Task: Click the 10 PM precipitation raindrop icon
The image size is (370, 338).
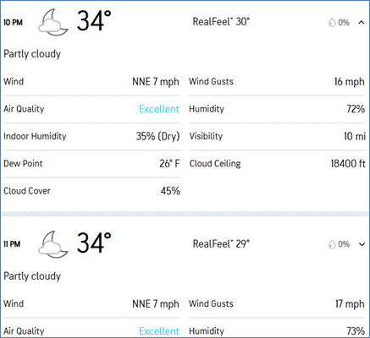Action: coord(332,23)
